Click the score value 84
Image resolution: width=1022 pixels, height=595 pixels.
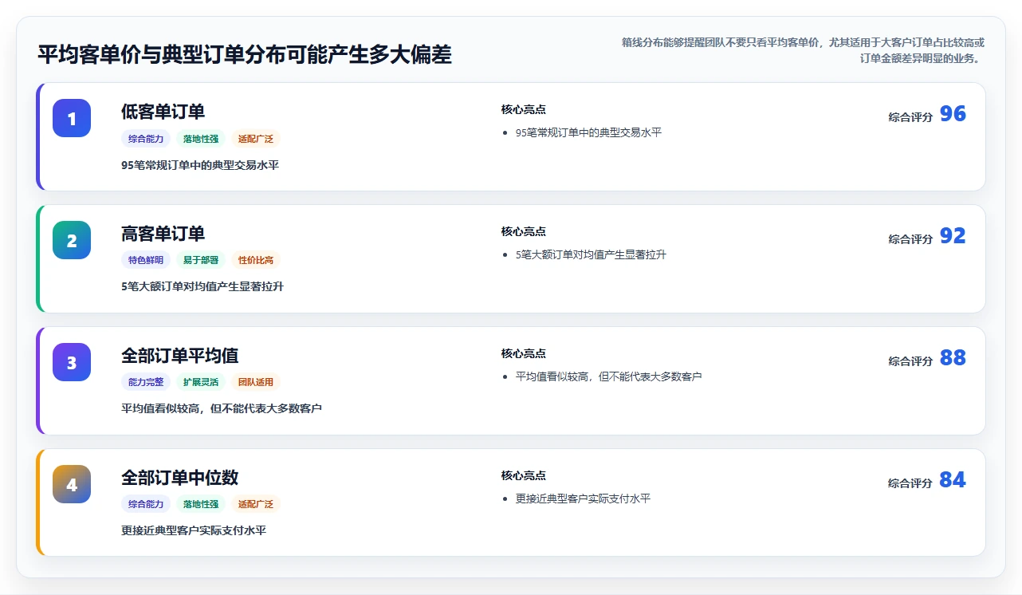(953, 480)
